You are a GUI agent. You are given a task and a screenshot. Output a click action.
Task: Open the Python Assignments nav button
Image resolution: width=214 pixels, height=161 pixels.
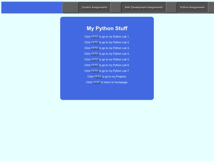pyautogui.click(x=193, y=8)
